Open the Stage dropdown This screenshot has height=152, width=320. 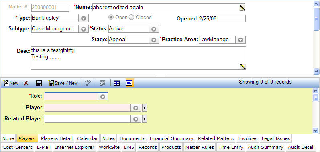(154, 40)
